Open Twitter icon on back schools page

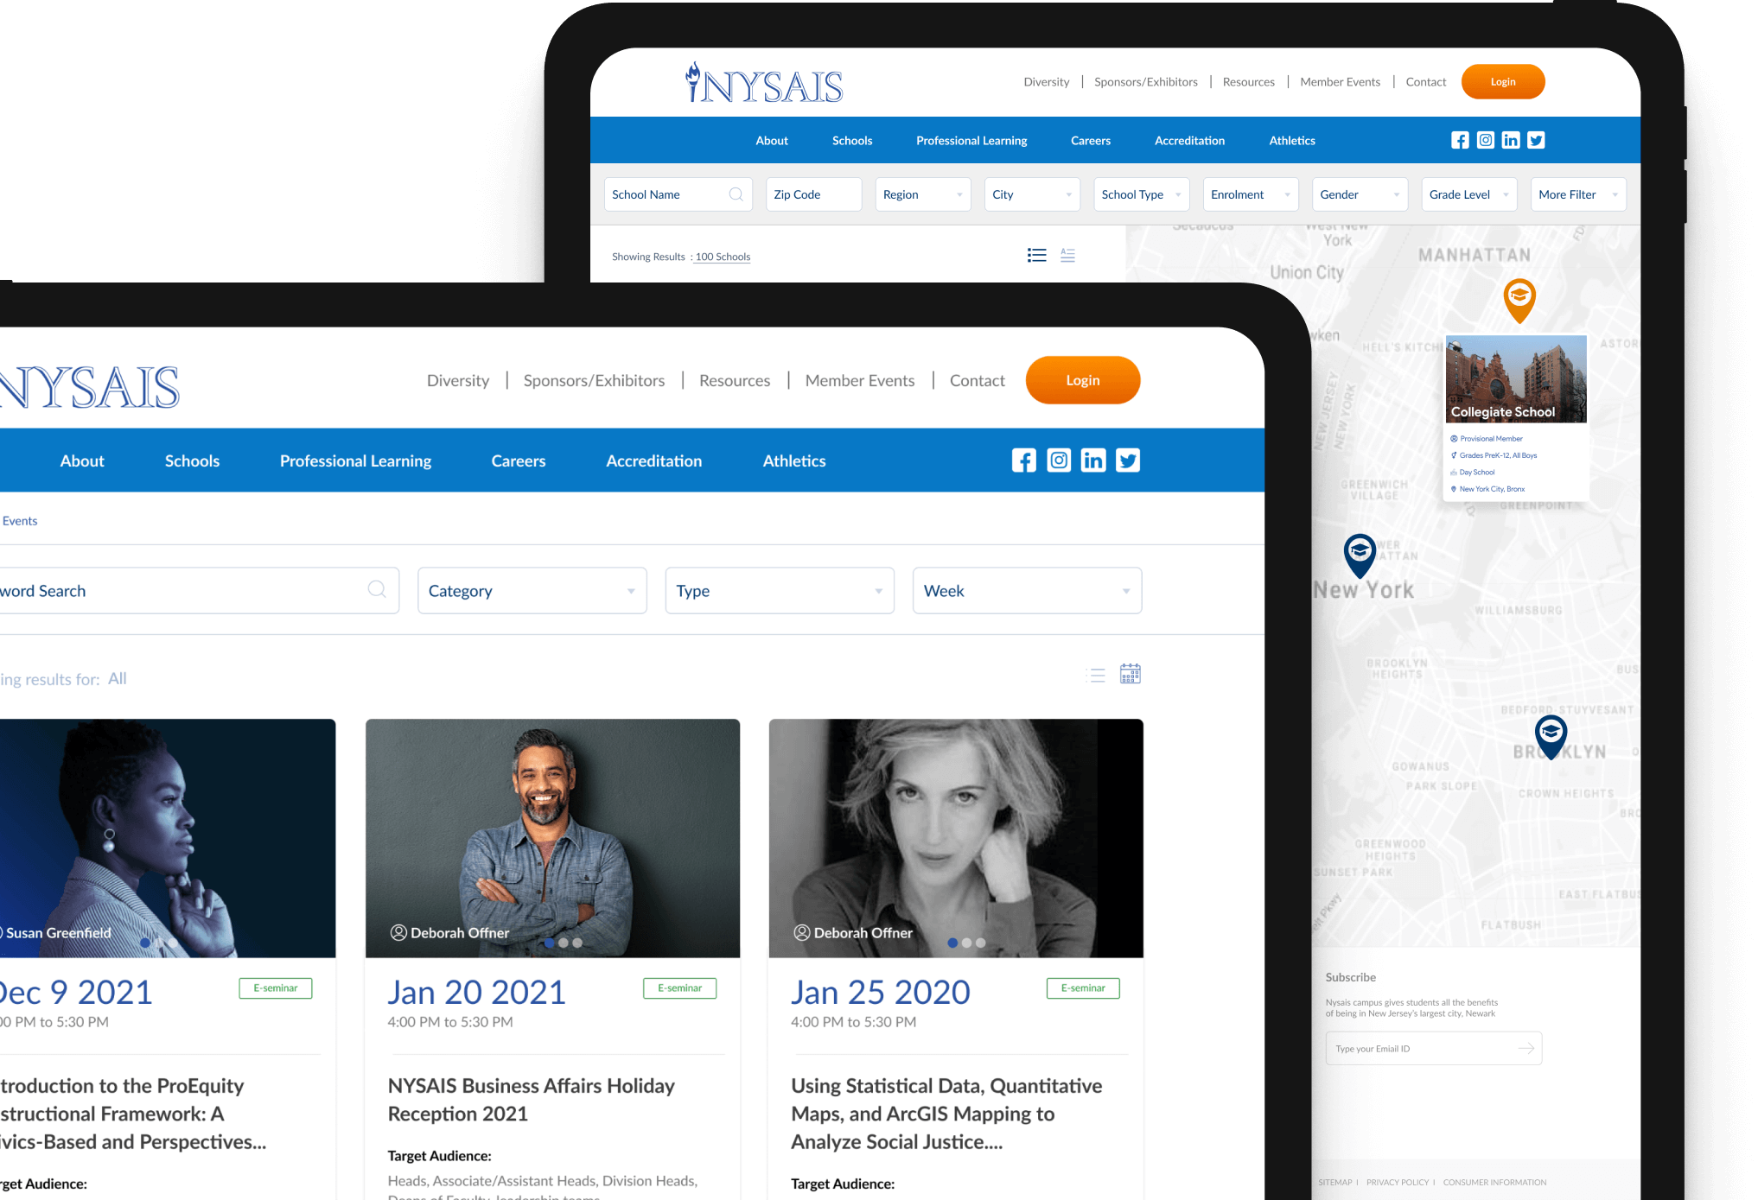[1536, 140]
